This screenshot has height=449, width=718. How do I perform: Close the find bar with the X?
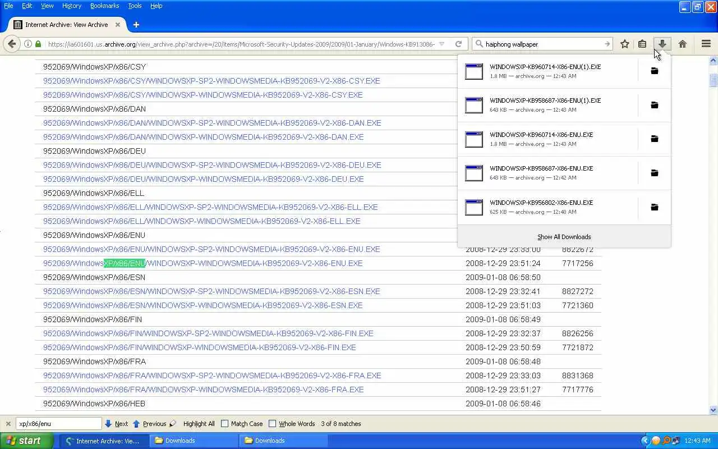point(8,424)
